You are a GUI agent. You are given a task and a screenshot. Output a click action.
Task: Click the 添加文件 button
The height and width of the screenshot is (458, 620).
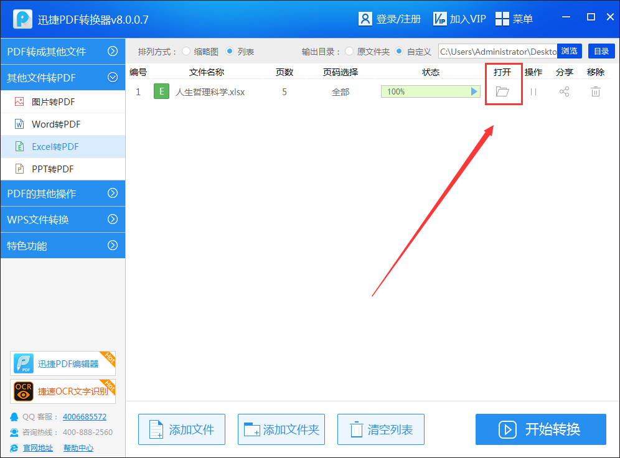coord(182,429)
